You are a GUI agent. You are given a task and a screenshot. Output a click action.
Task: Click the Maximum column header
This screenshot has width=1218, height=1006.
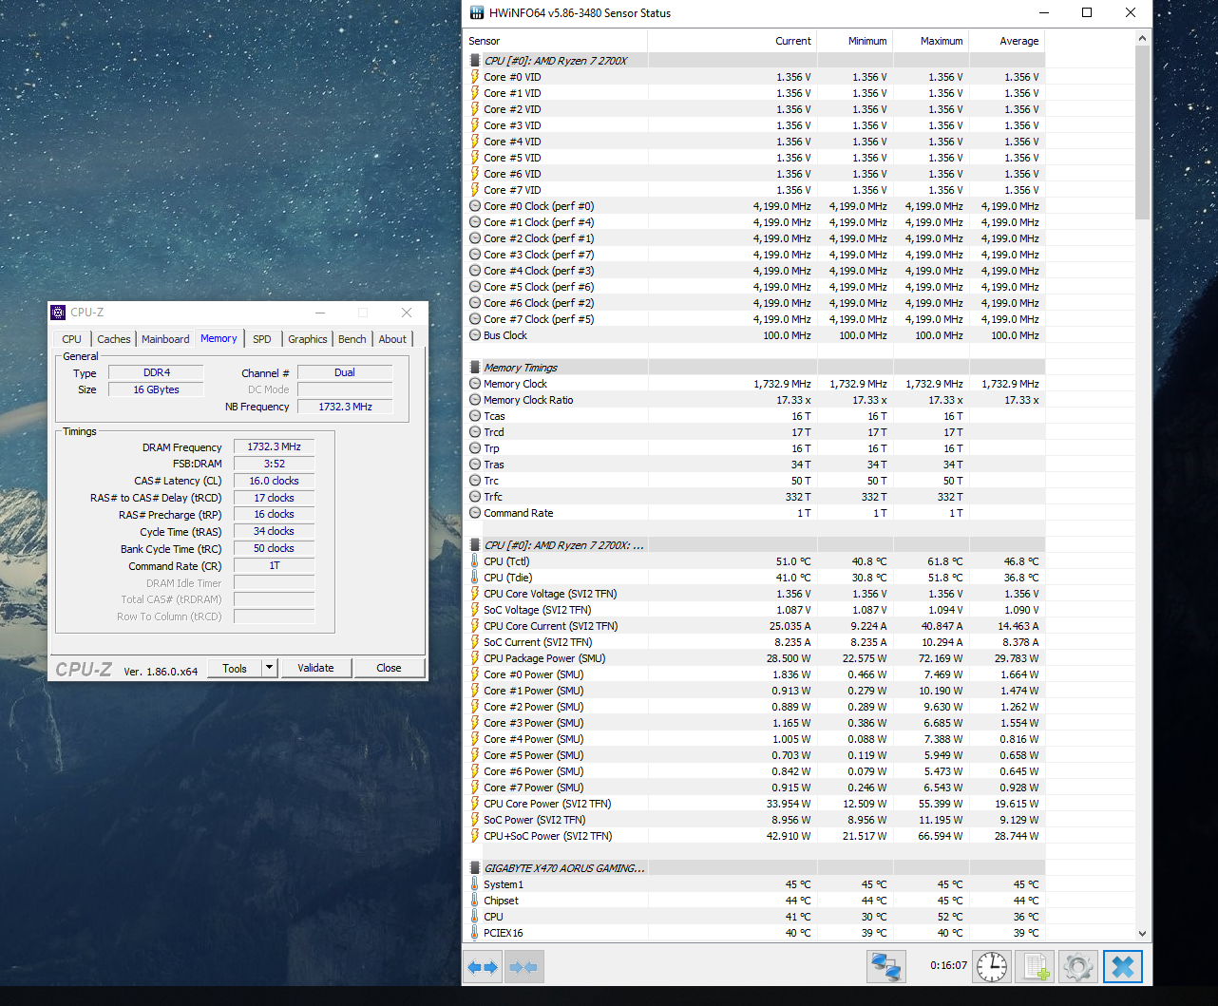pos(941,41)
